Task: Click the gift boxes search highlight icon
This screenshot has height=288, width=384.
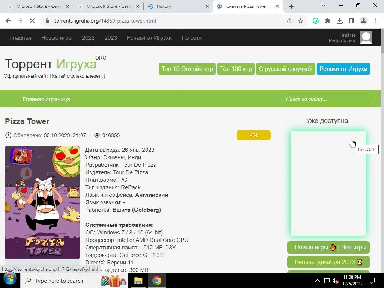Action: coord(114,280)
